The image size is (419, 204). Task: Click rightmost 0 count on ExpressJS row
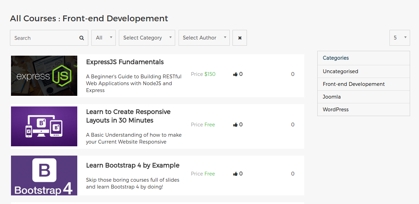pos(293,74)
